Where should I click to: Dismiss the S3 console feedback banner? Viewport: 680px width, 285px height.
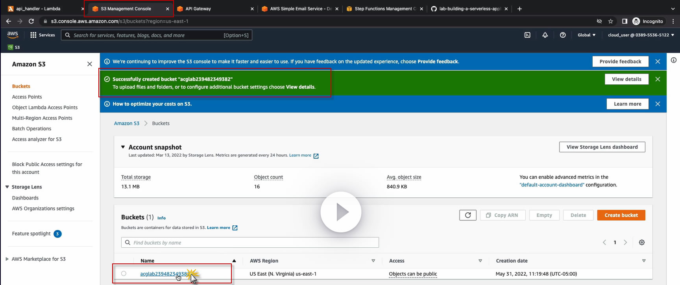point(658,61)
